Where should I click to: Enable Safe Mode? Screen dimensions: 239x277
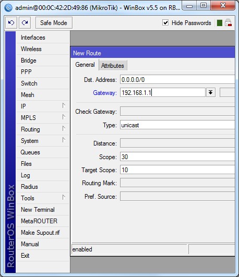pyautogui.click(x=54, y=22)
